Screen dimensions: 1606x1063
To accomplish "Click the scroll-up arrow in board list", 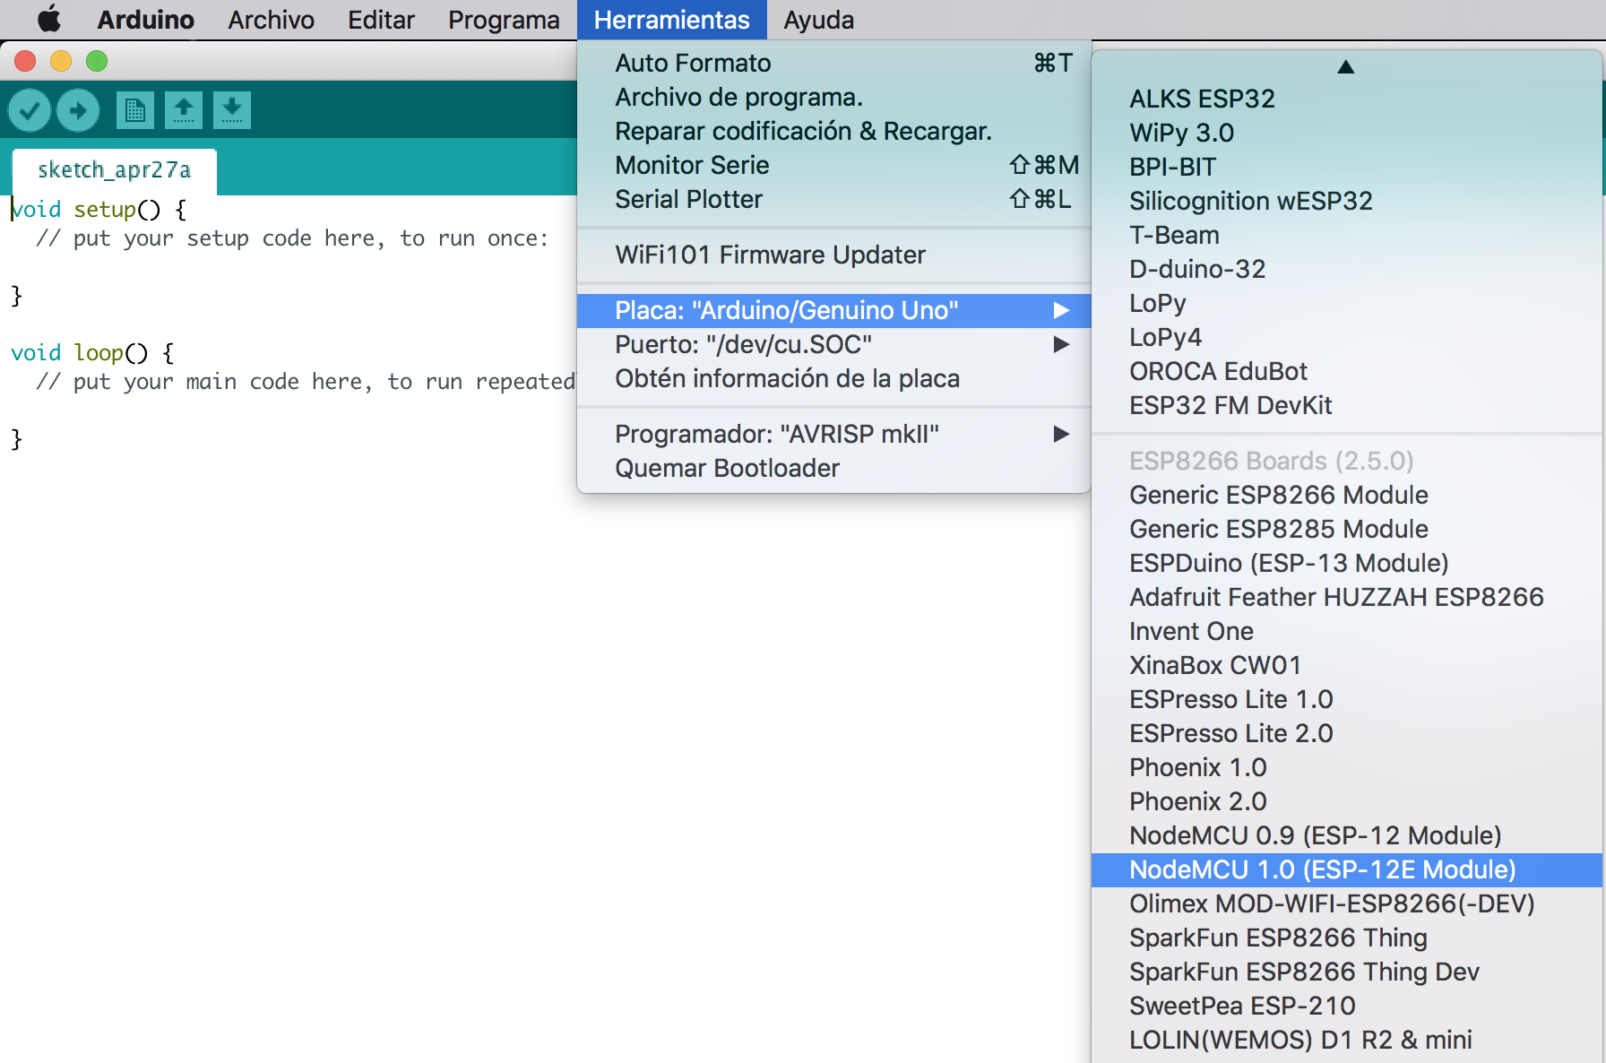I will click(x=1345, y=67).
